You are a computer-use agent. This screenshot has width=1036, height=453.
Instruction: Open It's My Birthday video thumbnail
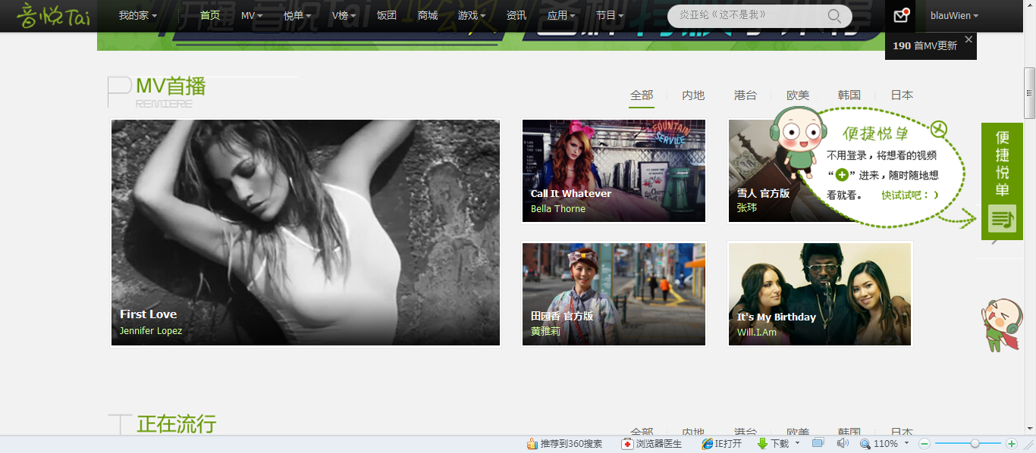click(820, 294)
